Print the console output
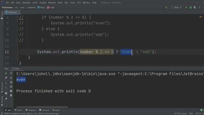The height and width of the screenshot is (115, 204). pyautogui.click(x=11, y=91)
